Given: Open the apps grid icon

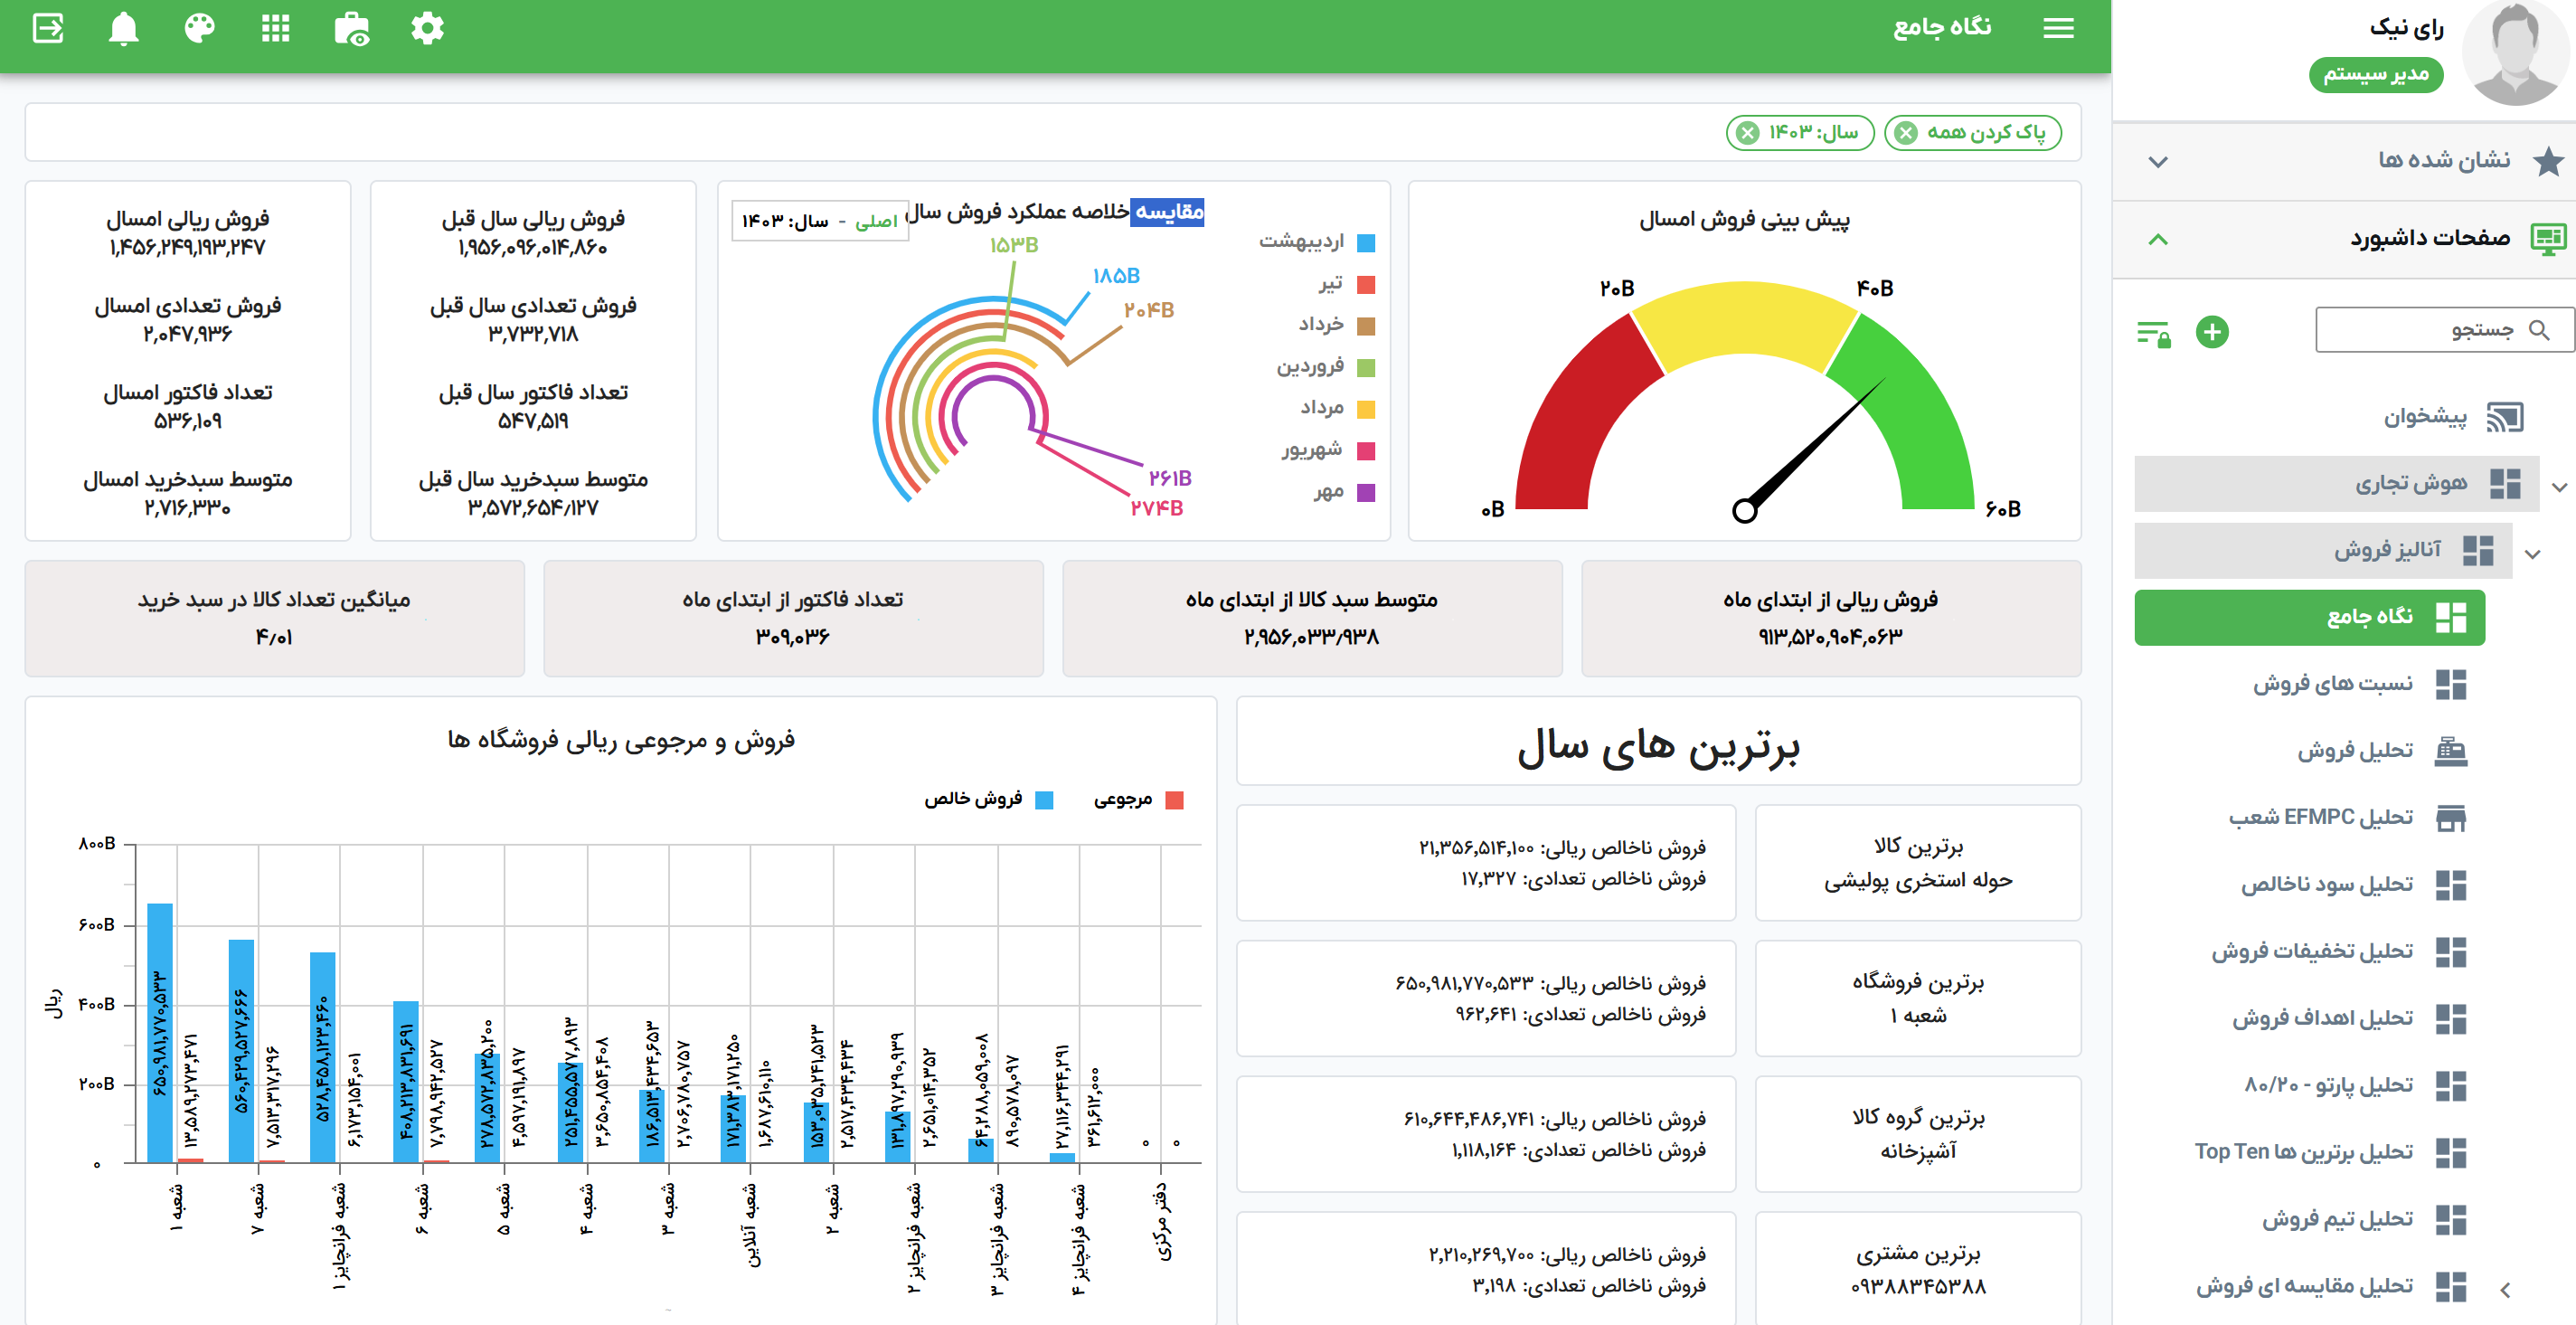Looking at the screenshot, I should pyautogui.click(x=276, y=29).
